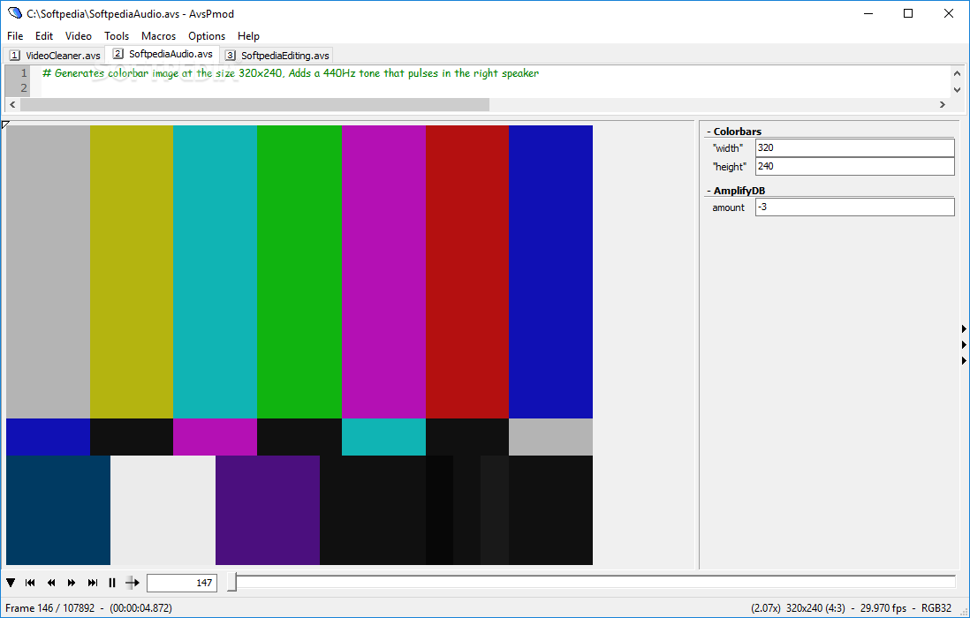The height and width of the screenshot is (618, 970).
Task: Click the purple block in preview bottom row
Action: (268, 510)
